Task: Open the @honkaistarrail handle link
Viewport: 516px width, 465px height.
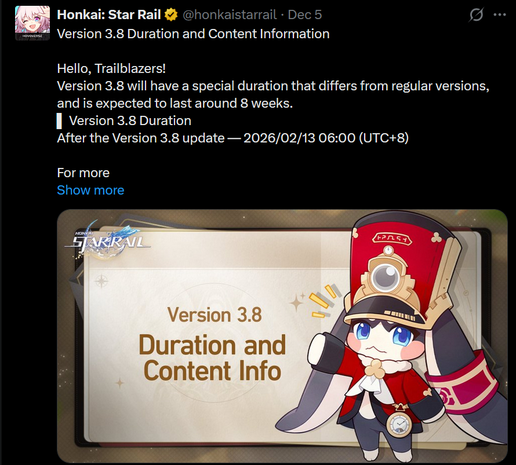Action: 230,15
